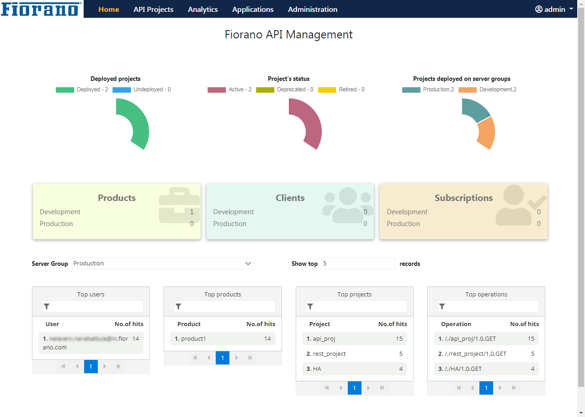Click the Fiorano logo
The image size is (585, 417).
coord(42,9)
